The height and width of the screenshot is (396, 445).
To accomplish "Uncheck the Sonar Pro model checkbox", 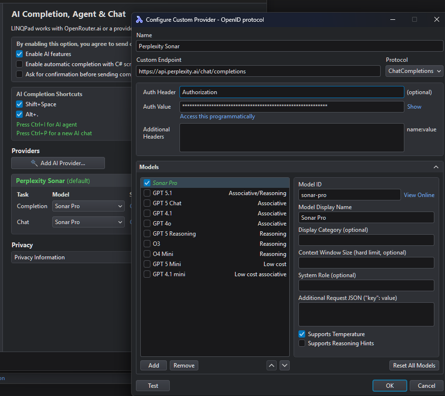I will pyautogui.click(x=147, y=183).
